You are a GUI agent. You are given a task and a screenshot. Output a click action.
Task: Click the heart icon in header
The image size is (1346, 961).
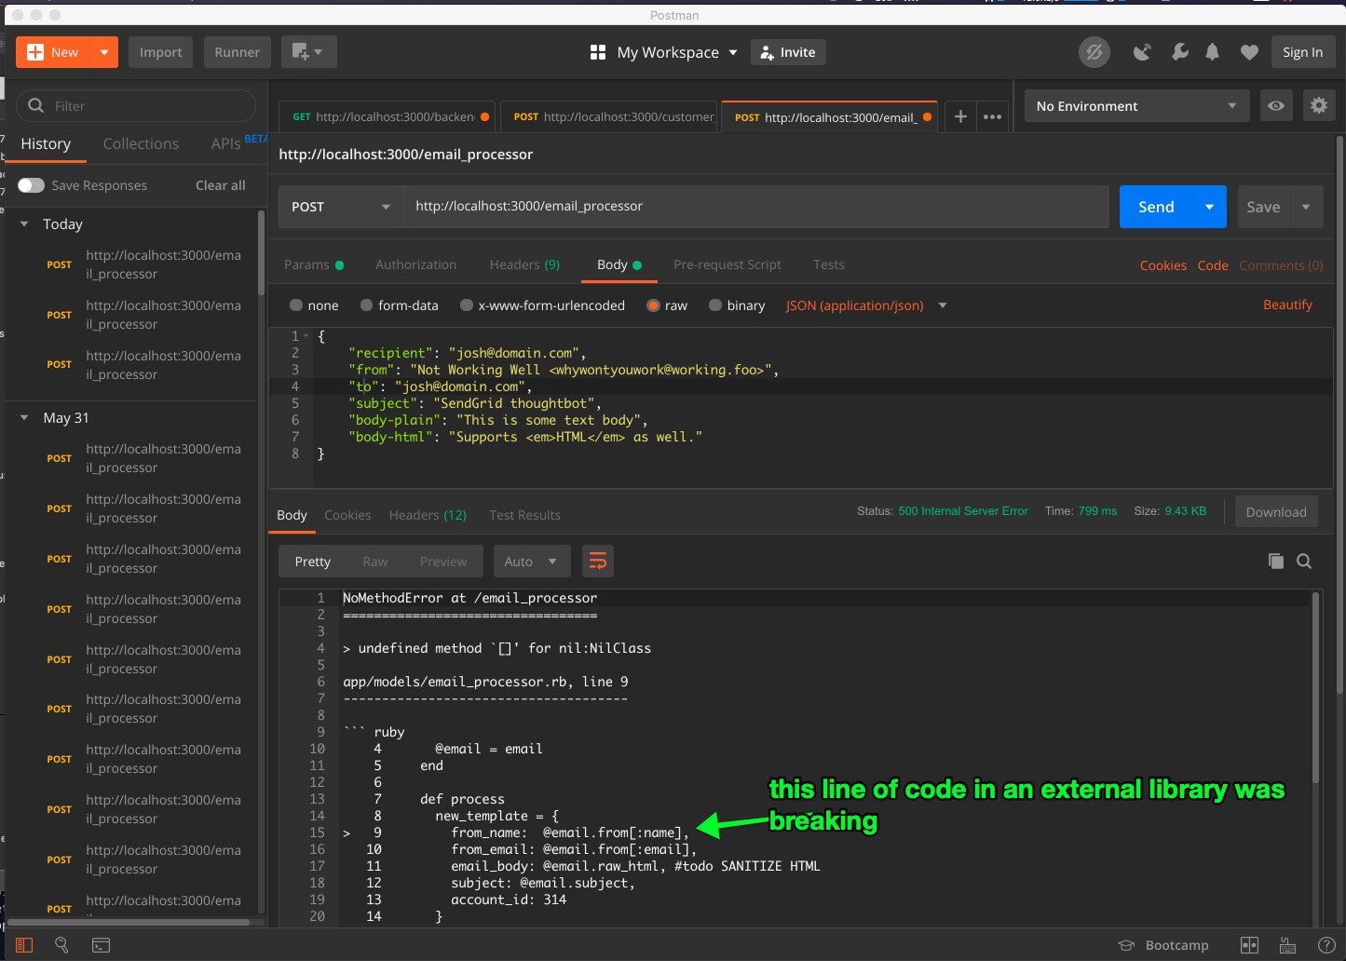[1249, 52]
